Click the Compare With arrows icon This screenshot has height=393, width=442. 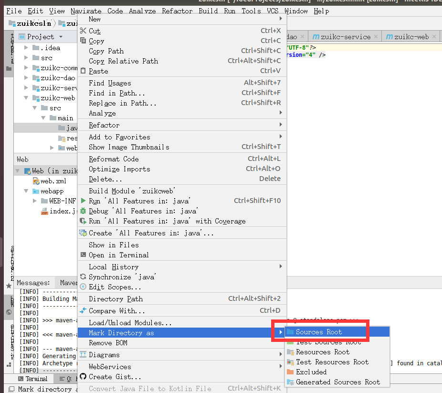point(83,311)
